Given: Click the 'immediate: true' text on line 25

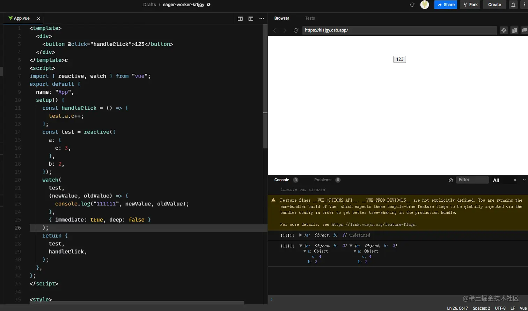Looking at the screenshot, I should coord(79,220).
